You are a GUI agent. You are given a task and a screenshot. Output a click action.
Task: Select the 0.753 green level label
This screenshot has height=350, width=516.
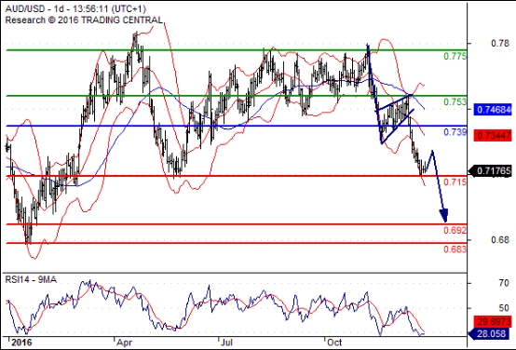point(455,102)
